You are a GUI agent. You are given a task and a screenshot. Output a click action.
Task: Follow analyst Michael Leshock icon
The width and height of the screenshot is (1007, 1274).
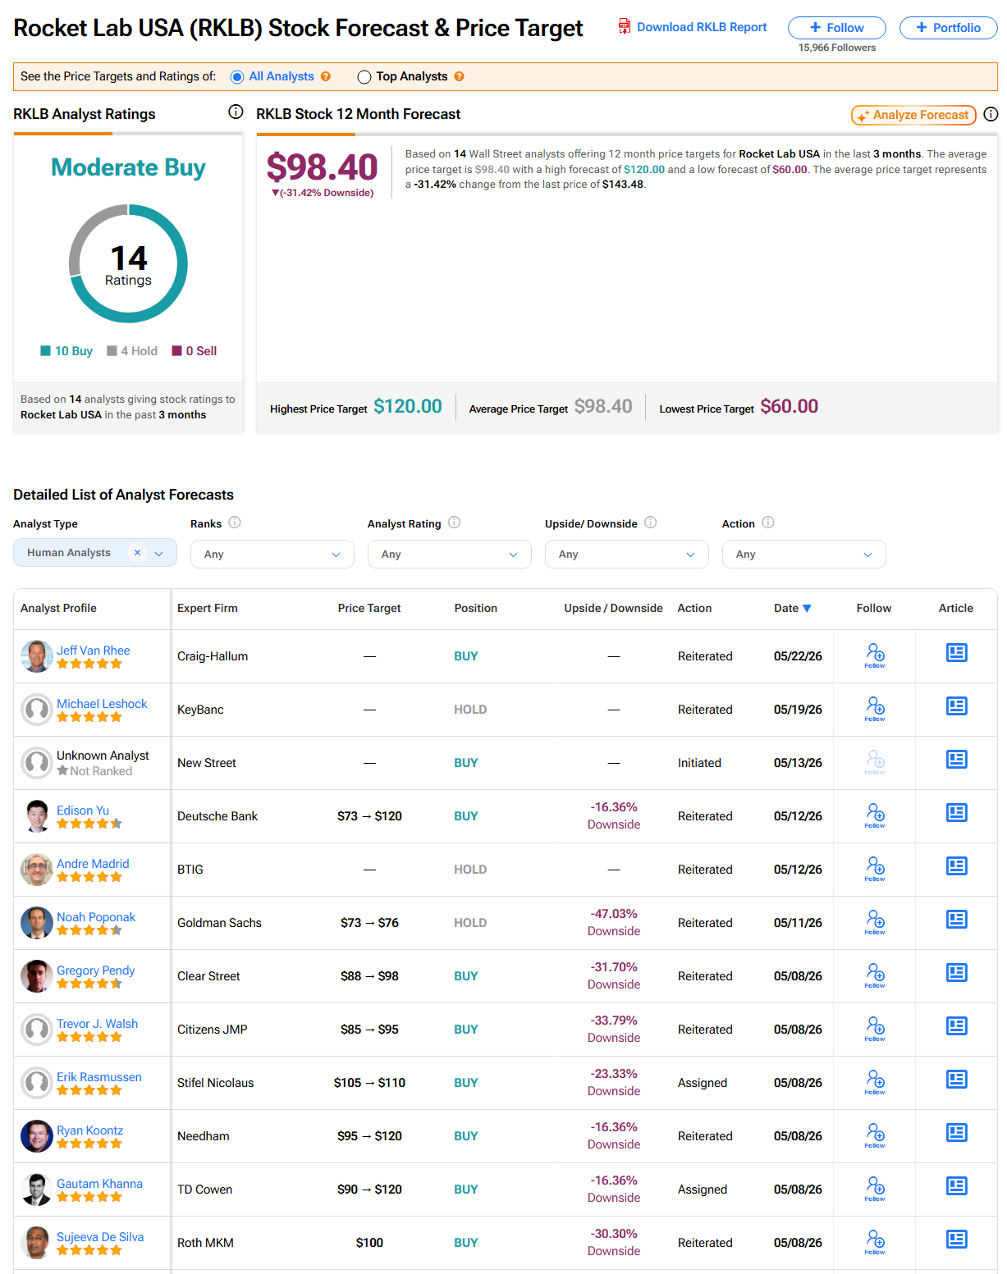(875, 709)
